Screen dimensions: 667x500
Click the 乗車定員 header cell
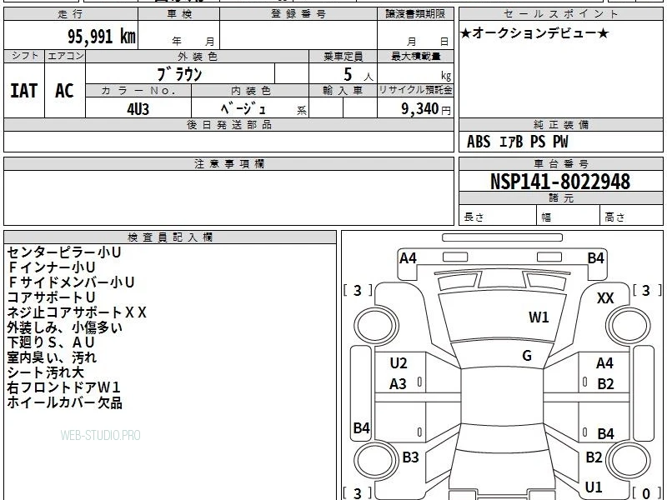(343, 57)
